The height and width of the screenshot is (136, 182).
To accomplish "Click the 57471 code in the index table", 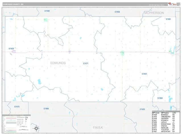I will coord(154,128).
